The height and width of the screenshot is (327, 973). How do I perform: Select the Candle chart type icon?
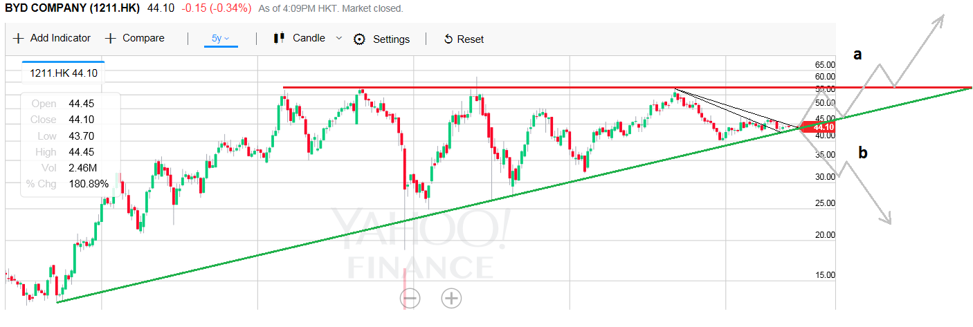tap(279, 38)
